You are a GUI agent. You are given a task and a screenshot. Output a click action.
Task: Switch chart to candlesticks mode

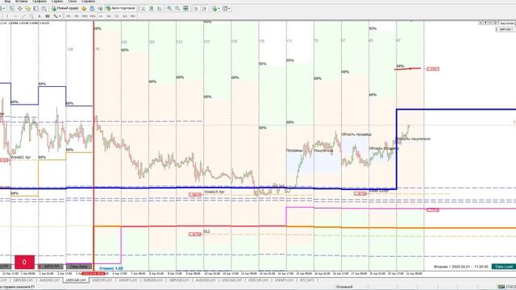point(152,9)
